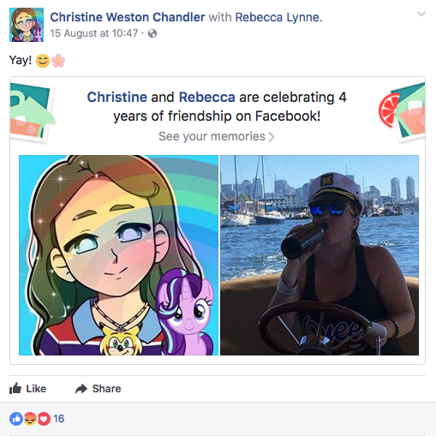This screenshot has height=436, width=436.
Task: Open the boat captain photo
Action: point(320,255)
